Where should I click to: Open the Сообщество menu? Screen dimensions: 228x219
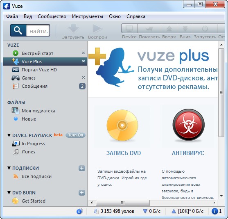click(52, 16)
